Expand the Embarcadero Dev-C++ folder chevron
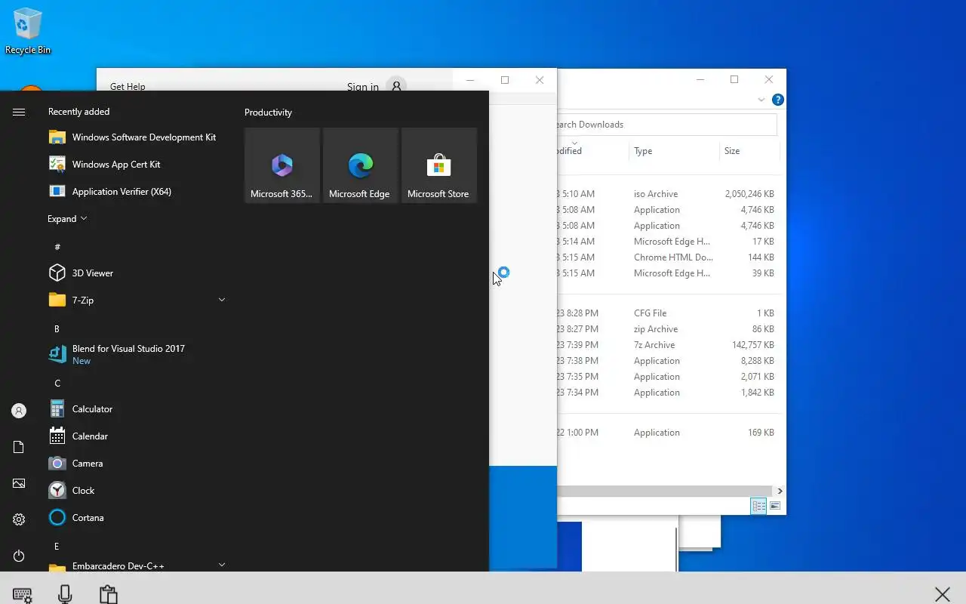Screen dimensions: 966x604 click(x=222, y=564)
